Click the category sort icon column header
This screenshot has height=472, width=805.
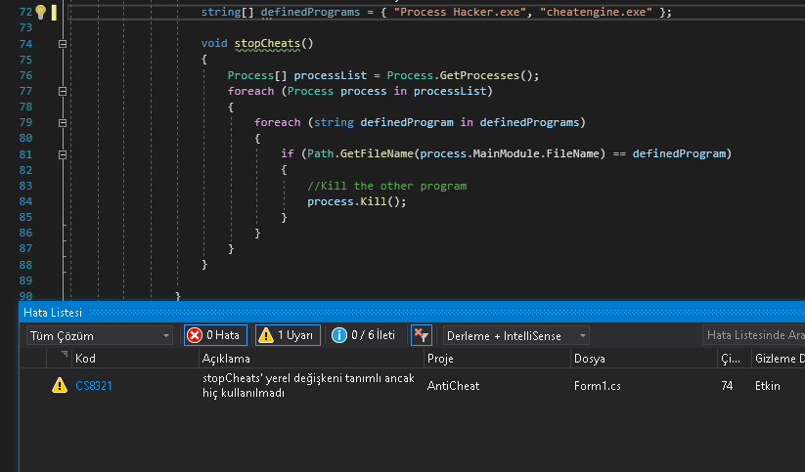(x=65, y=354)
